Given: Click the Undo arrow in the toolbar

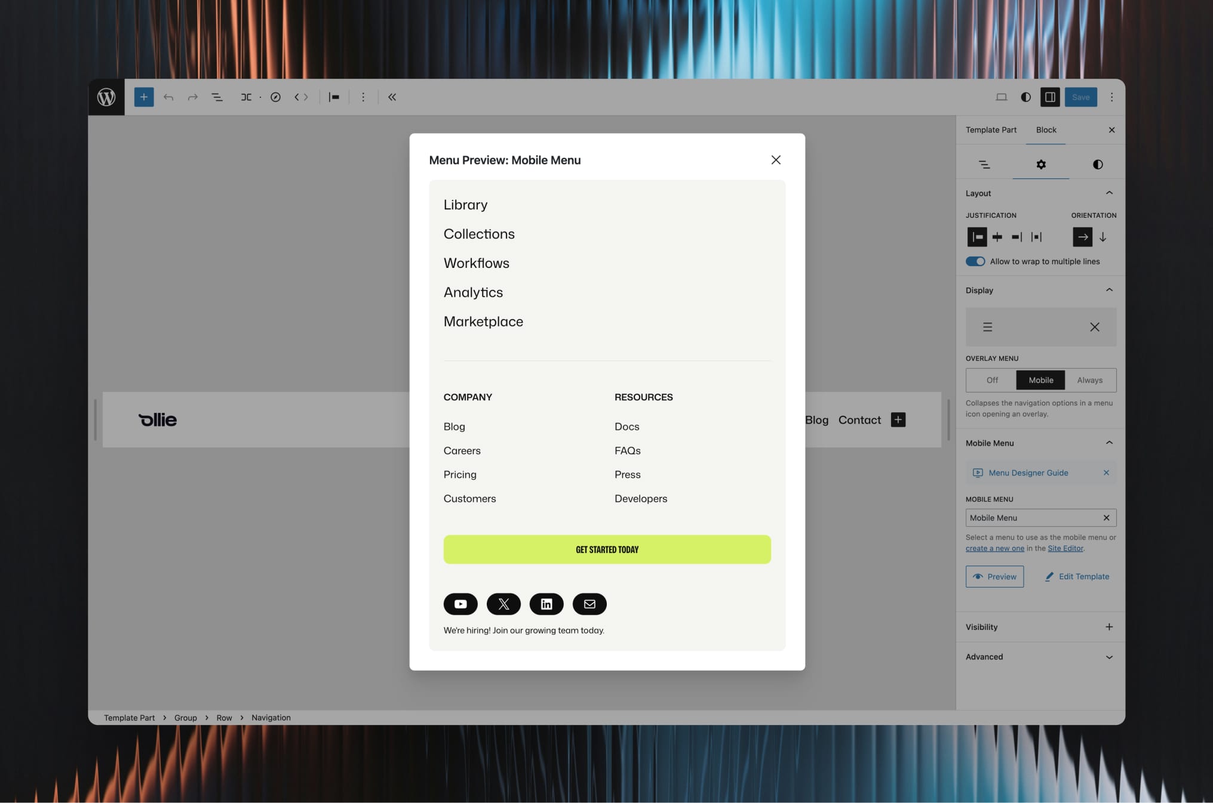Looking at the screenshot, I should 168,97.
